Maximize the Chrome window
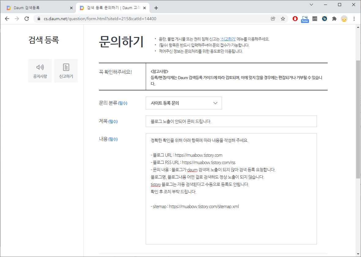The height and width of the screenshot is (257, 361). coord(340,5)
